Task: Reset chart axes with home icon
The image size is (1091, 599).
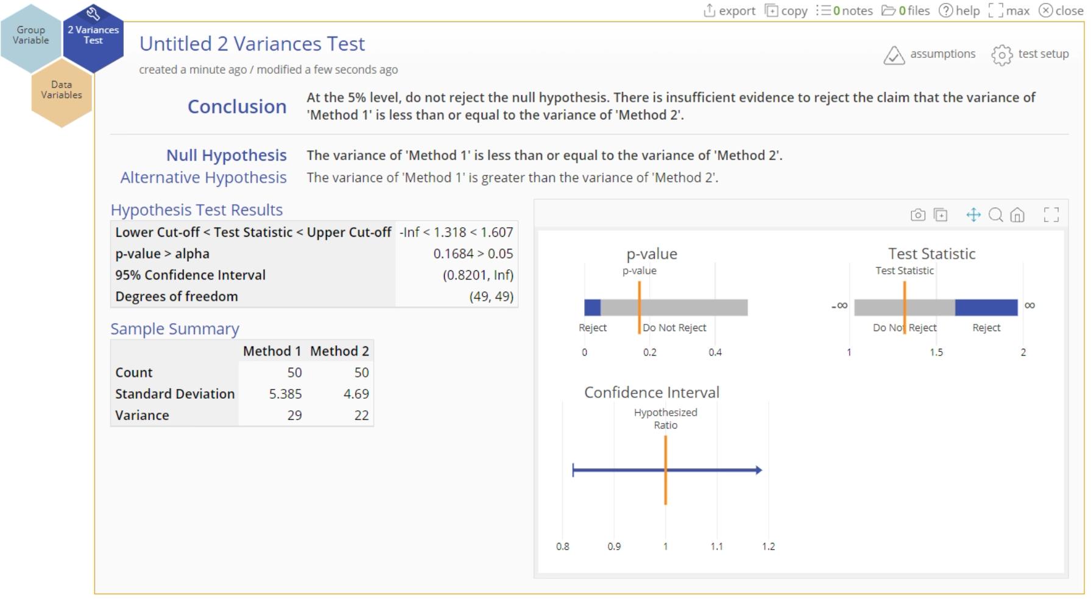Action: 1017,215
